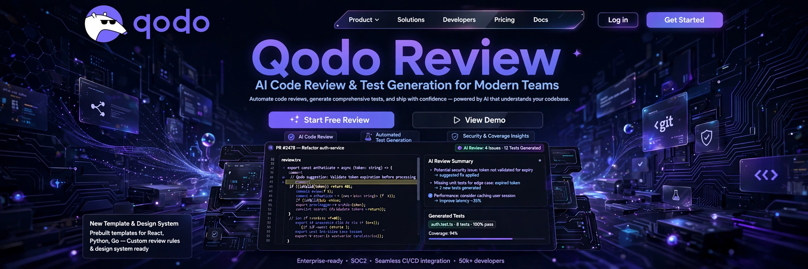Click the circled check icon left of code panel

[215, 234]
